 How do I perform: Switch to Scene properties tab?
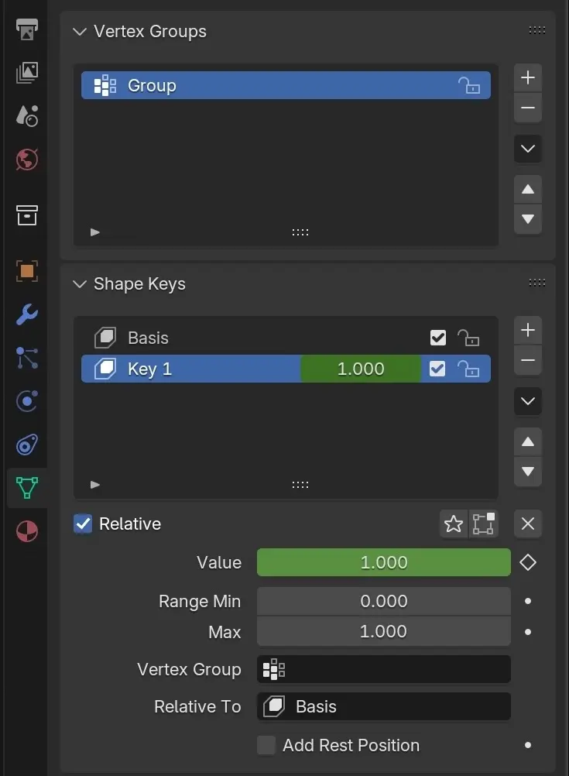coord(27,116)
